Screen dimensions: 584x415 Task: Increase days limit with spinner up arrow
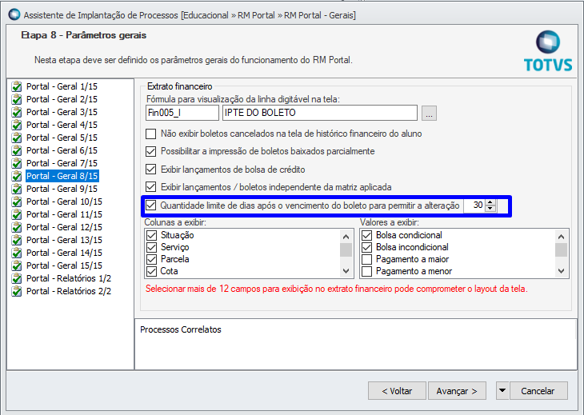coord(490,202)
